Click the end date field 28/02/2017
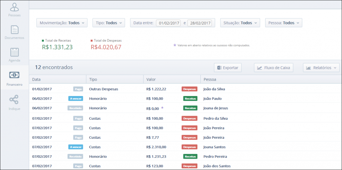The image size is (342, 170). (199, 23)
